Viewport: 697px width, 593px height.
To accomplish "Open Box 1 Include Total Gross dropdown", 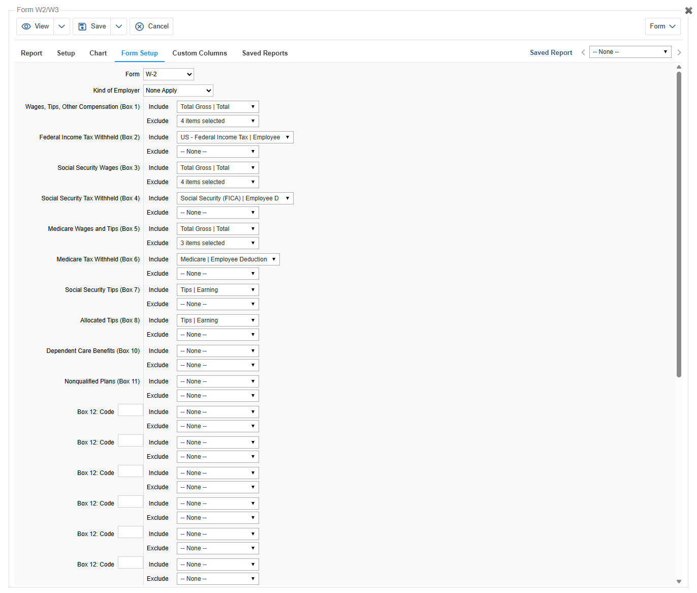I will tap(218, 107).
